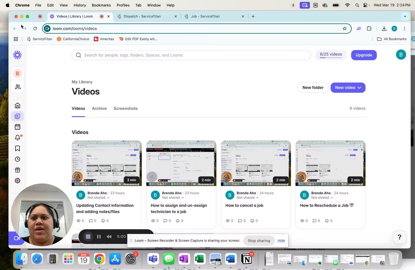Open How to assign and un-assign technician title
415x270 pixels.
pyautogui.click(x=179, y=208)
